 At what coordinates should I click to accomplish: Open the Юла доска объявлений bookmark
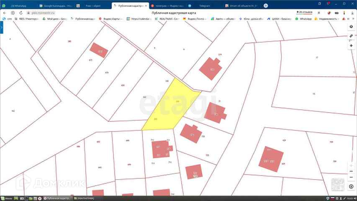coord(252,19)
